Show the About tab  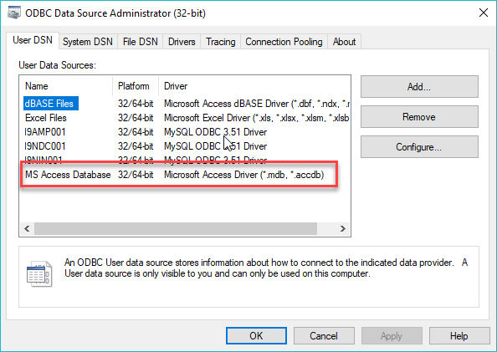(344, 42)
